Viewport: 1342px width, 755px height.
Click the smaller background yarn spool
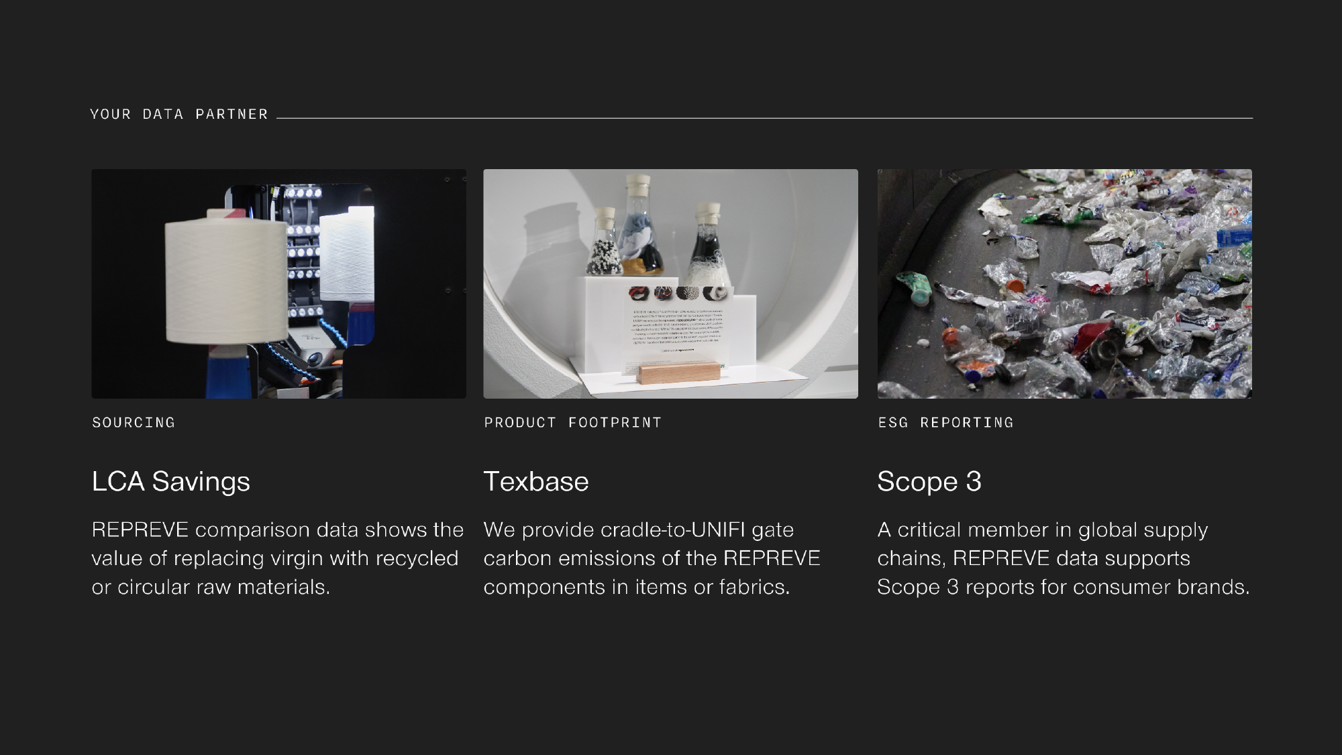(x=348, y=254)
